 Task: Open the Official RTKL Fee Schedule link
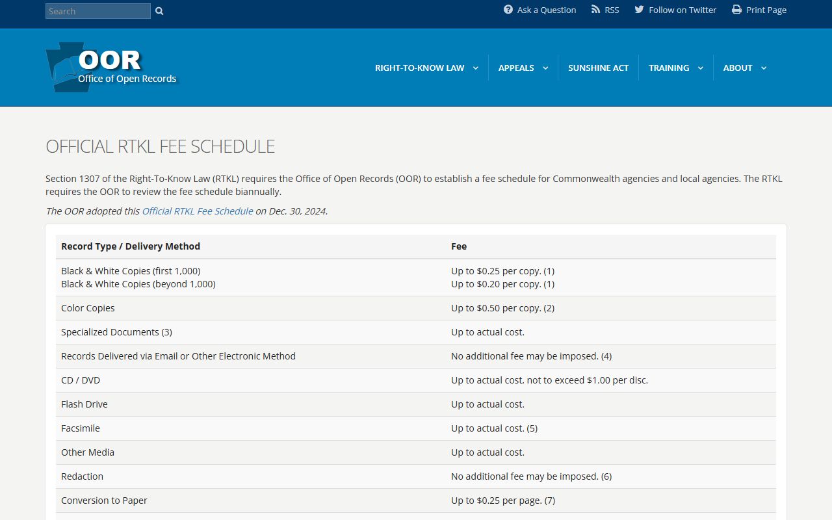tap(198, 211)
